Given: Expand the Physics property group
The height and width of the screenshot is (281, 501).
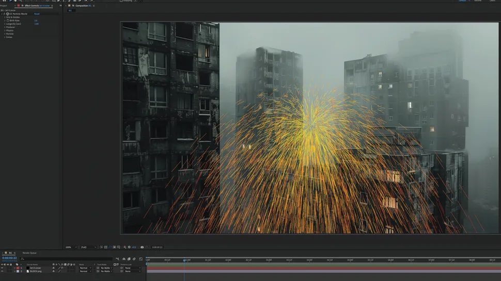Looking at the screenshot, I should click(x=5, y=30).
